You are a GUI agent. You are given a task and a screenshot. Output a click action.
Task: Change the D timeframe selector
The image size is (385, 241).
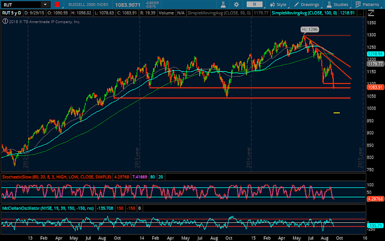click(254, 4)
